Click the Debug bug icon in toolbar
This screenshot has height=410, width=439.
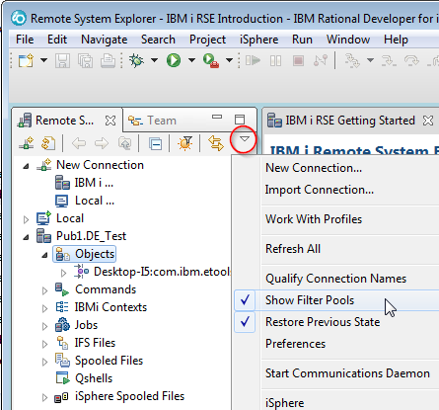[x=136, y=60]
